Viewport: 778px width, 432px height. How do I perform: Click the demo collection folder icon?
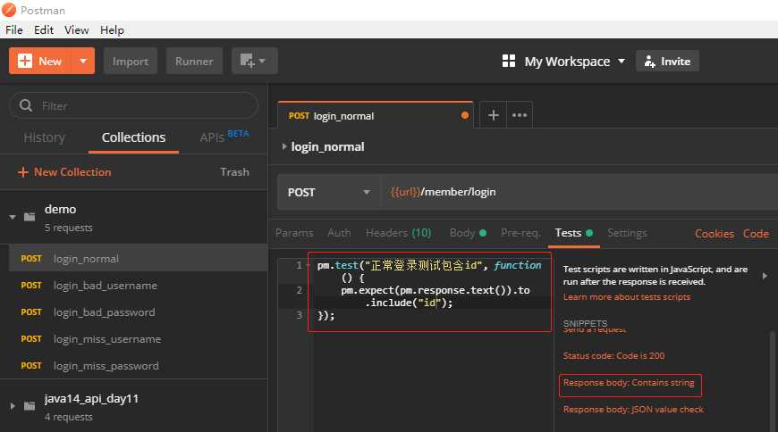pyautogui.click(x=30, y=217)
